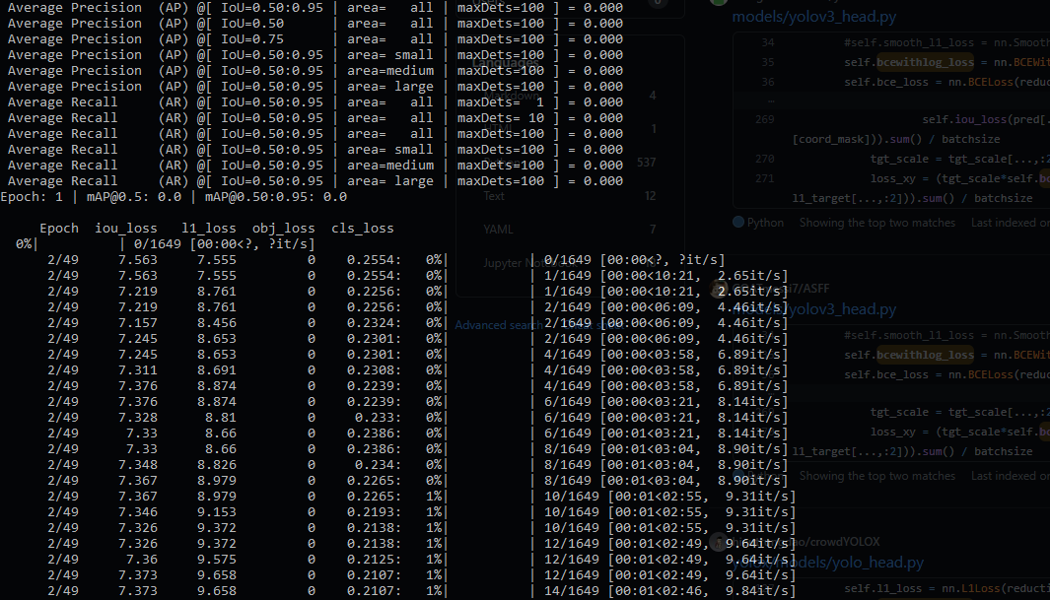Click the 'Epoch: 1 | mAP@0.5: 0.0' summary line

174,197
